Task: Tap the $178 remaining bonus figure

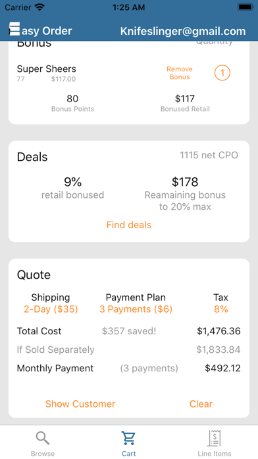Action: 185,182
